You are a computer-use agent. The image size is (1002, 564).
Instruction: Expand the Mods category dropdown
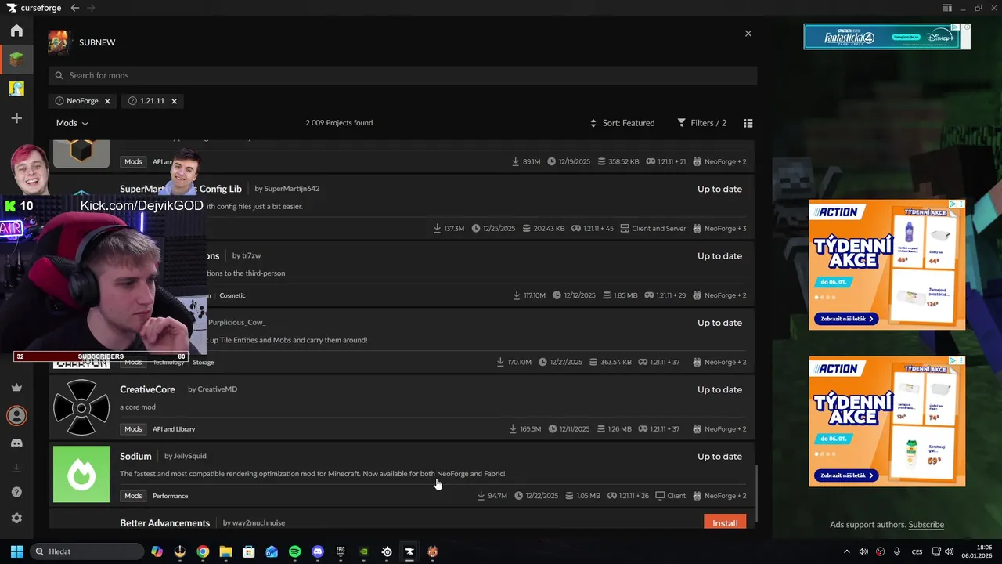click(x=72, y=123)
